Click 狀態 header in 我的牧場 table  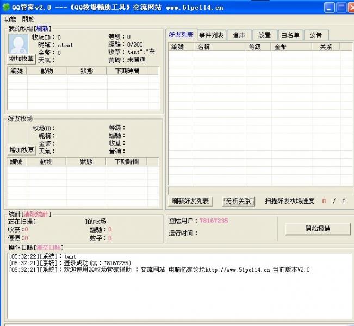click(86, 71)
